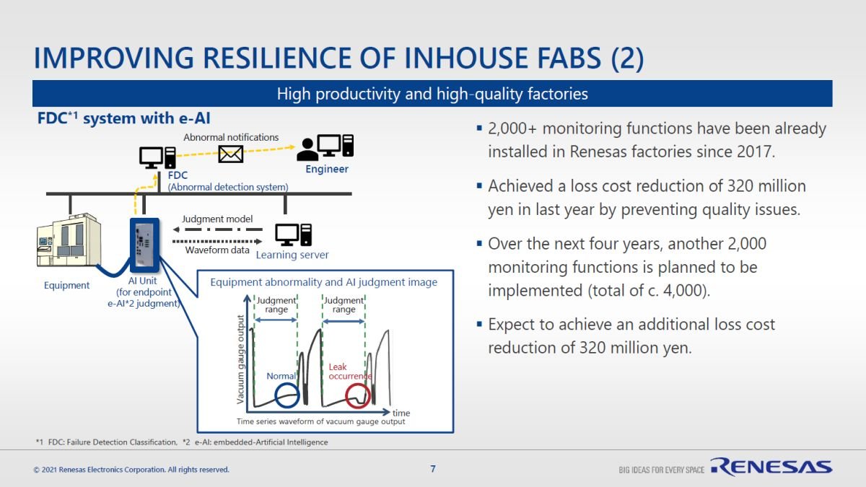
Task: Click the 'Vacuum gauge output' axis label
Action: click(x=241, y=359)
